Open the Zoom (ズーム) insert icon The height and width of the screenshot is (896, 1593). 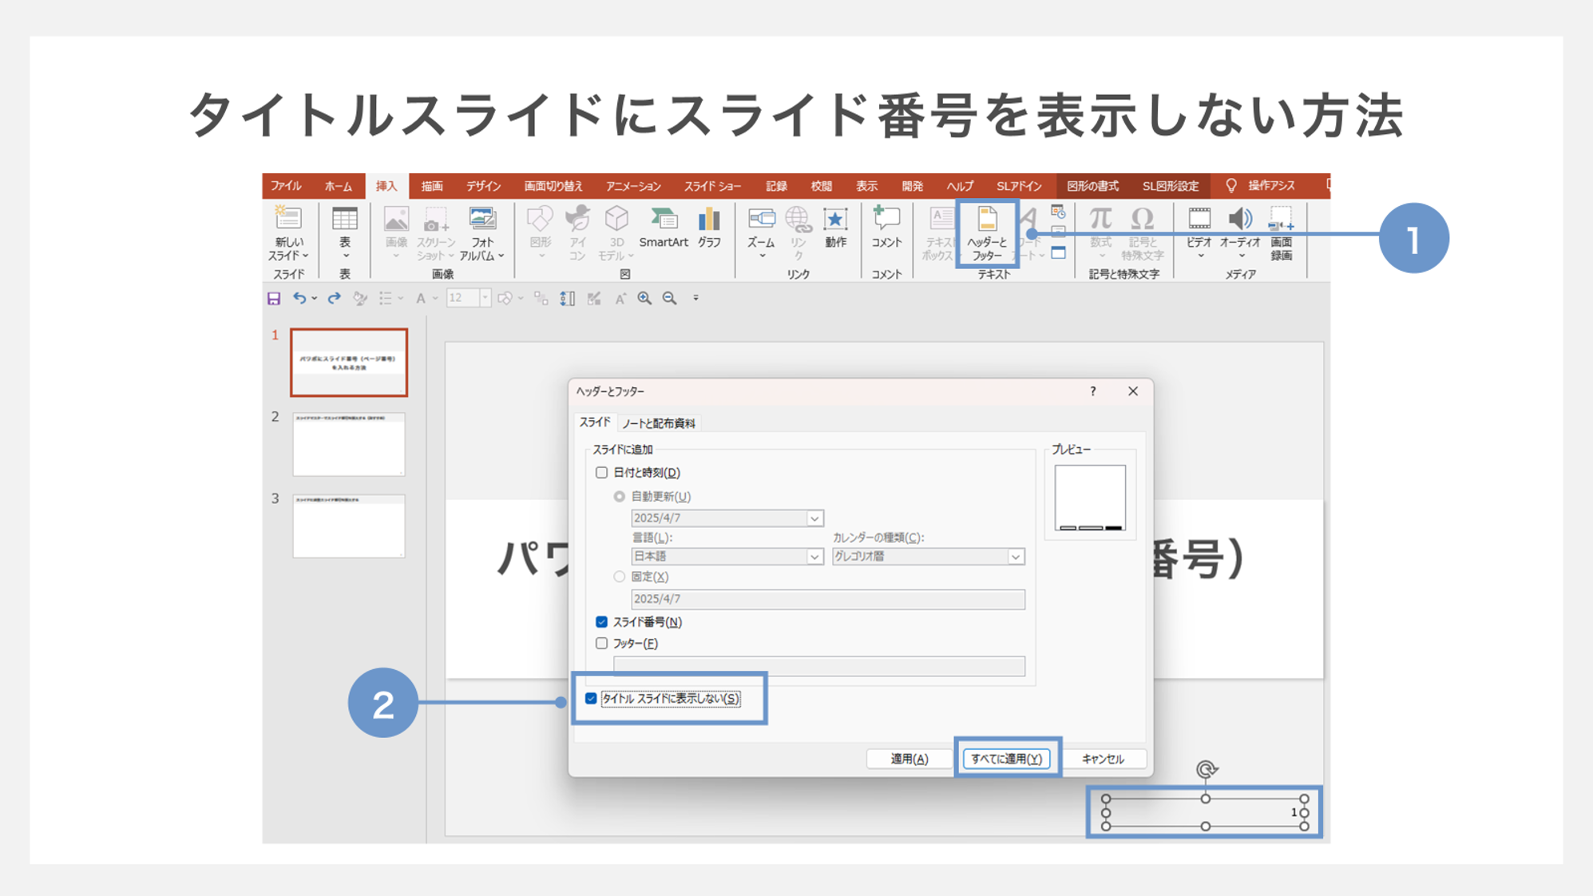point(761,219)
